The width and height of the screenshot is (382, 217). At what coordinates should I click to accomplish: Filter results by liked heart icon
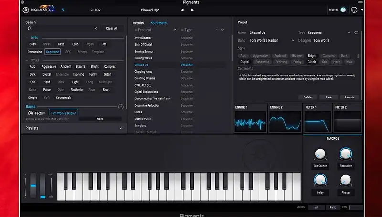(223, 30)
